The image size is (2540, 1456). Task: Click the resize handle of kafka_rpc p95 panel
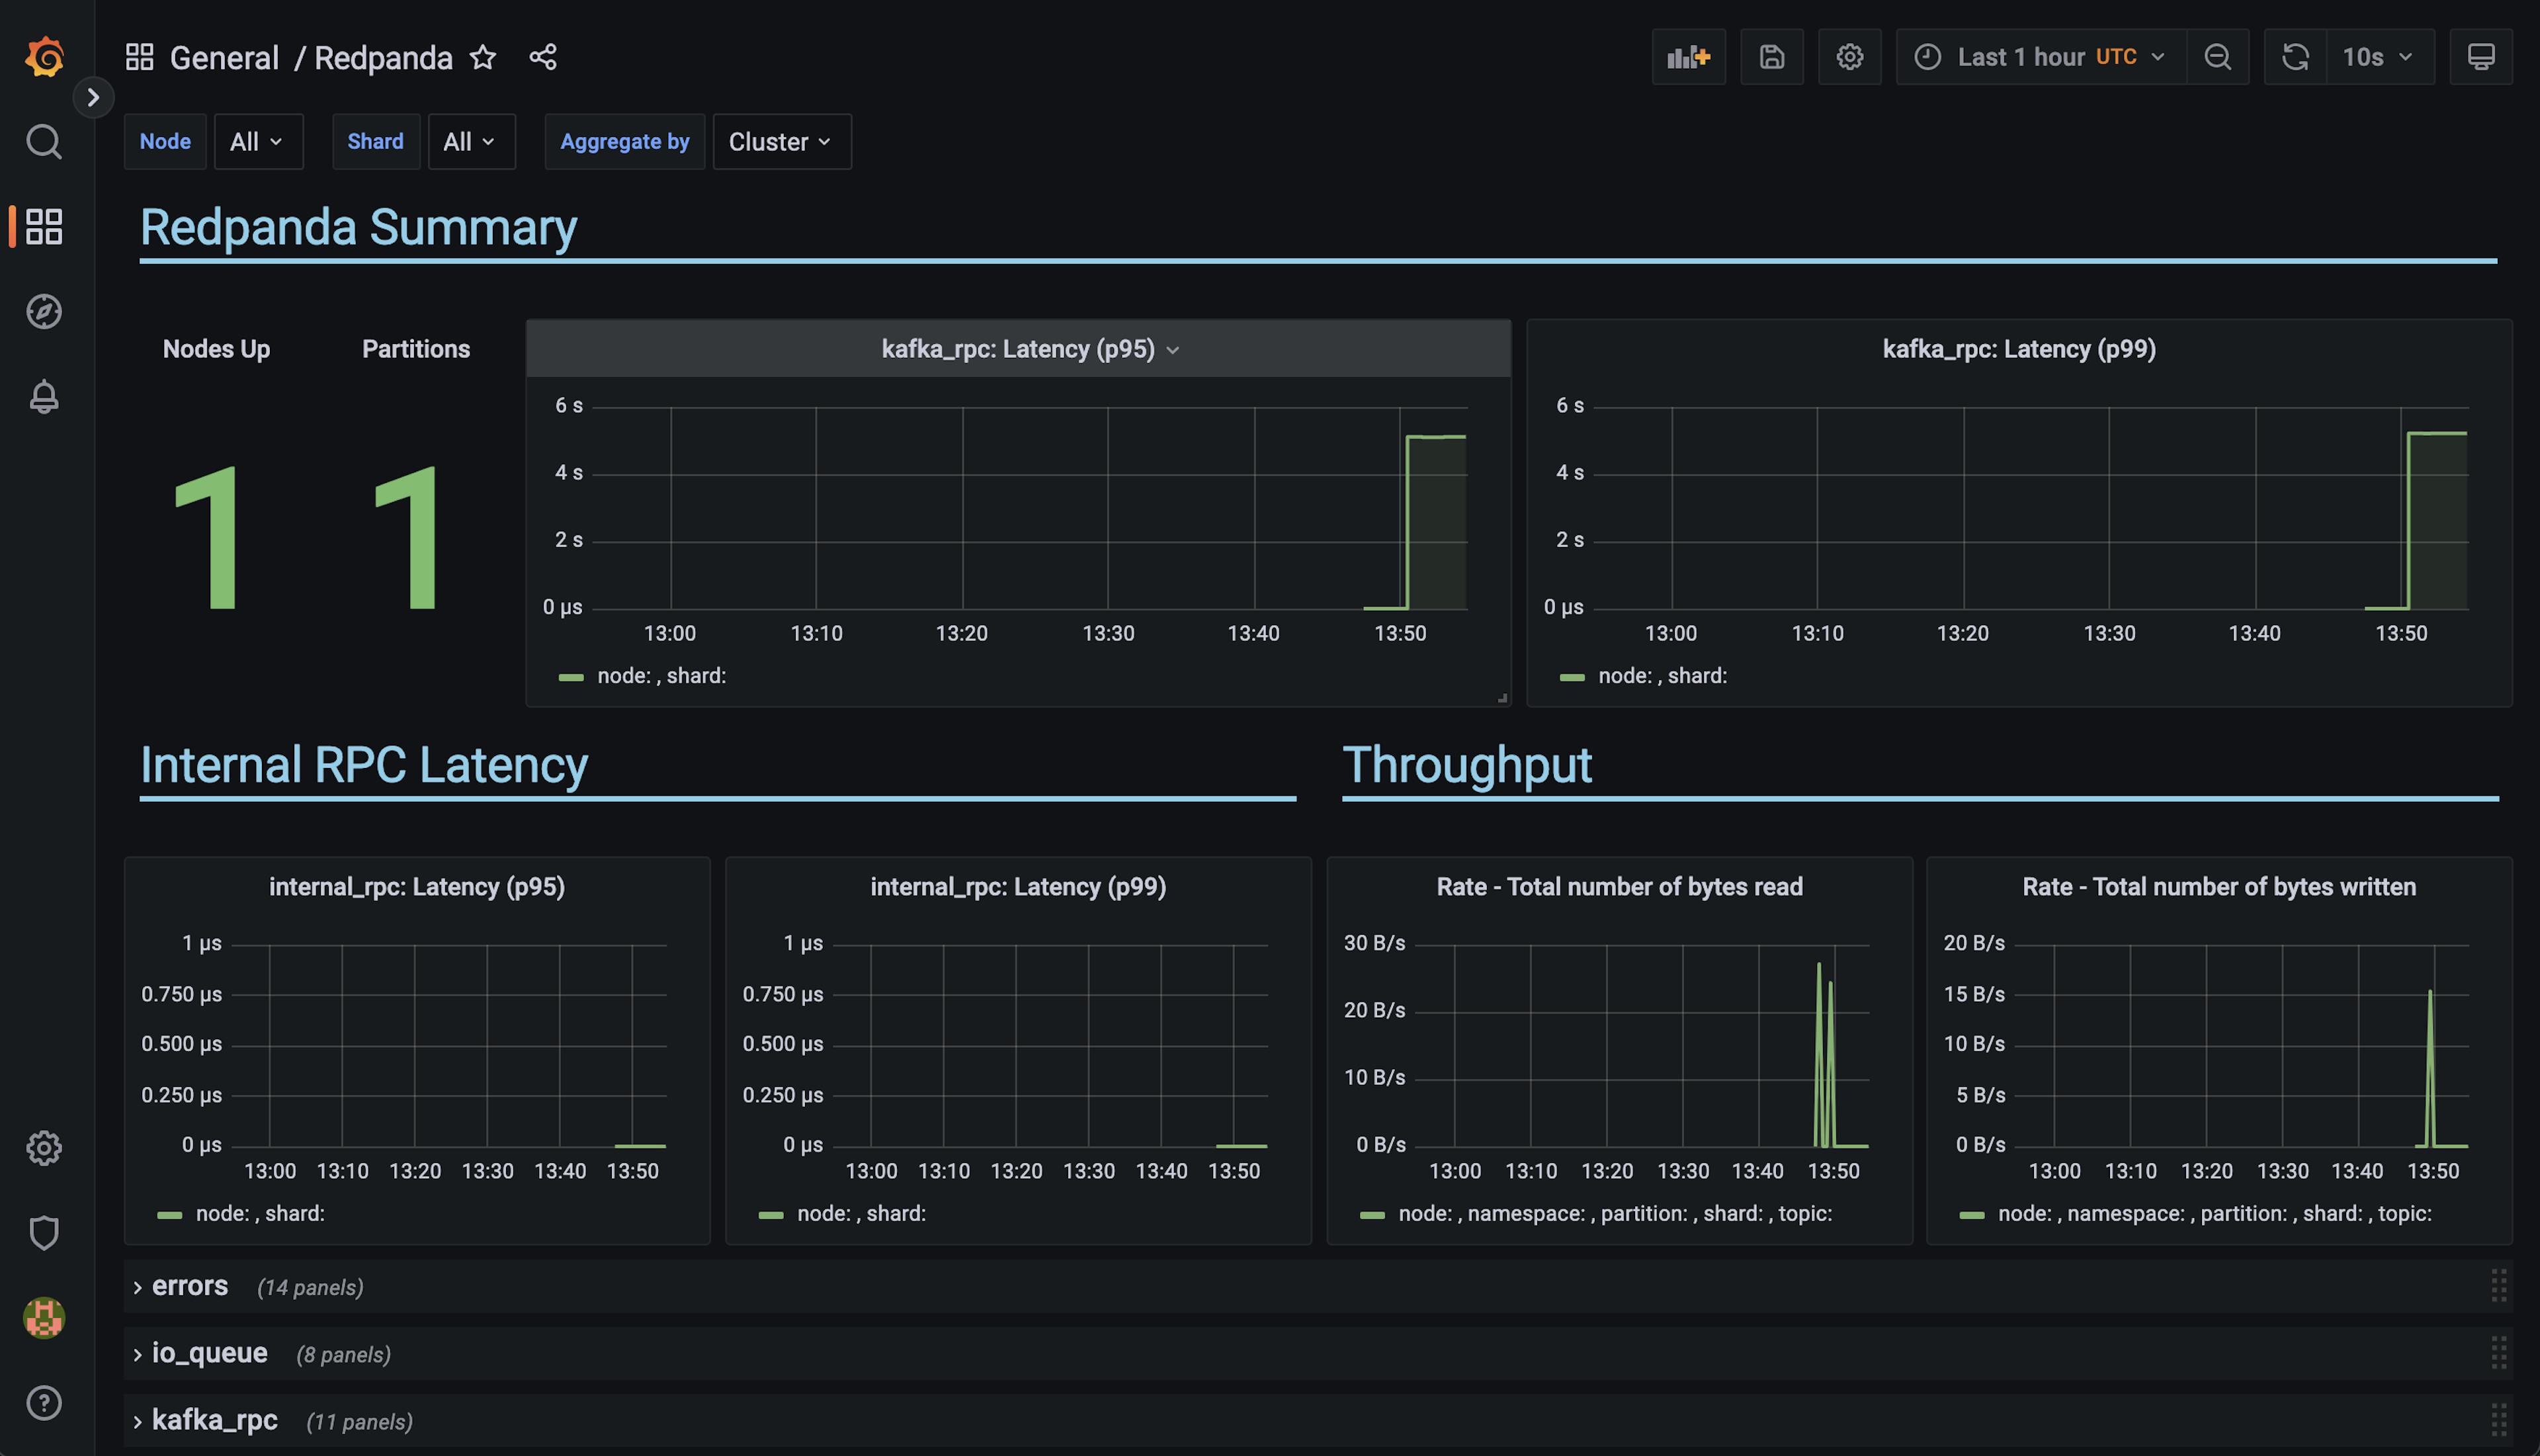click(x=1502, y=697)
